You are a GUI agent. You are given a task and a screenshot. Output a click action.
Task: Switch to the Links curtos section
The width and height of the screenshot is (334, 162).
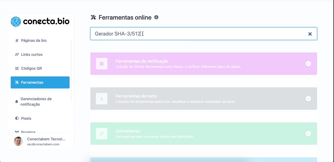pyautogui.click(x=32, y=54)
